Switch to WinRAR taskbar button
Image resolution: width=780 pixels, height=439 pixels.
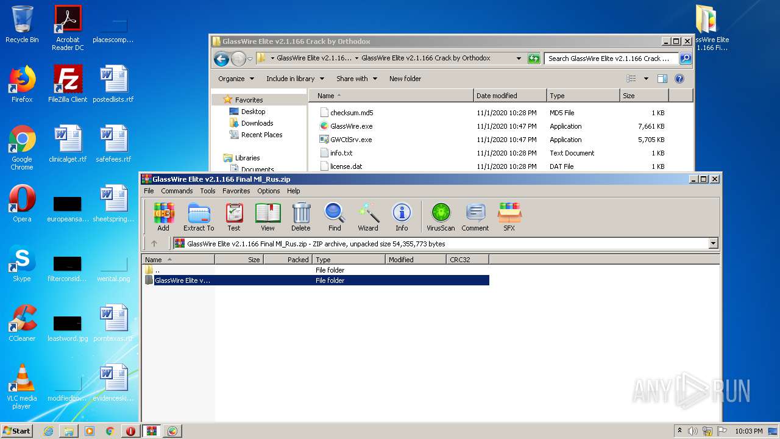pyautogui.click(x=151, y=430)
